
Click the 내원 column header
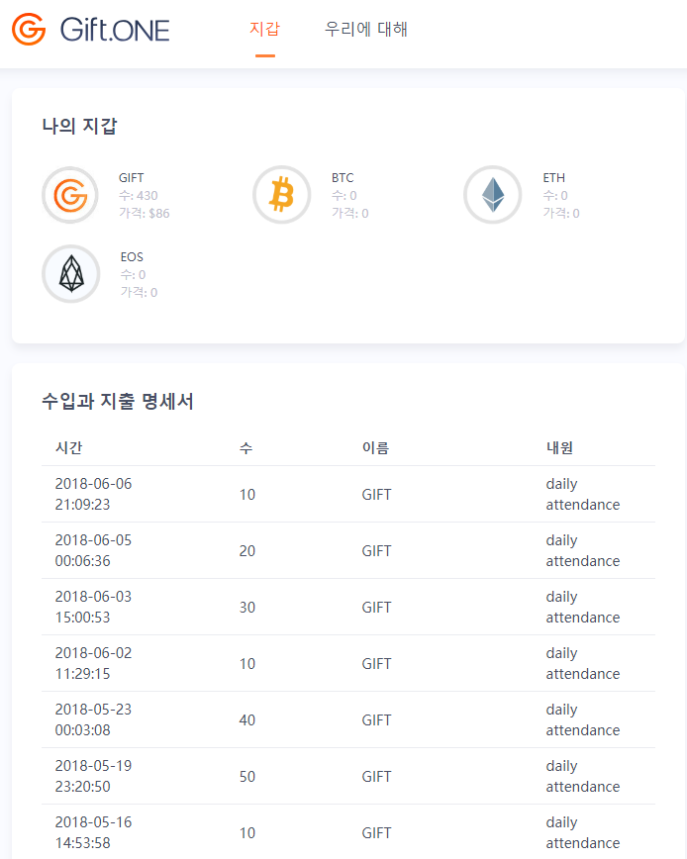pyautogui.click(x=559, y=448)
